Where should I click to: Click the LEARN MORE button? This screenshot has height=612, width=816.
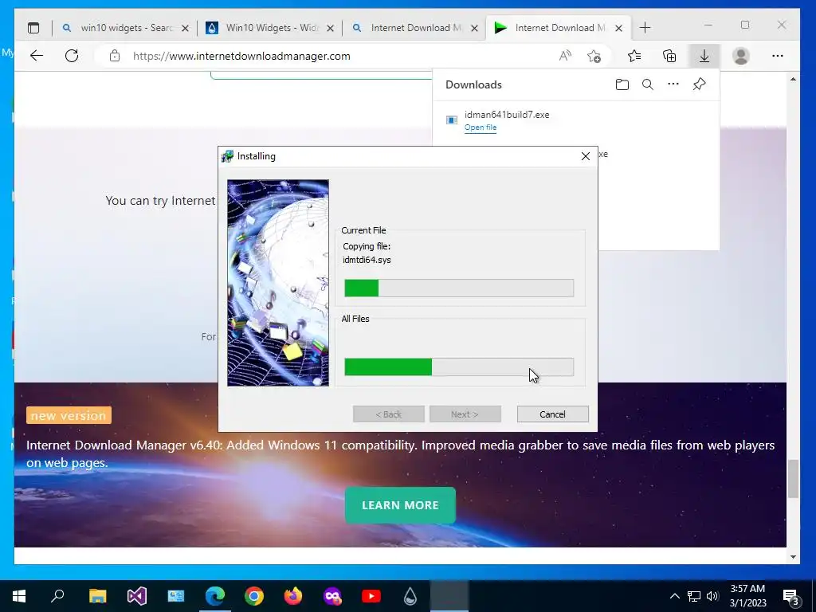(x=400, y=505)
